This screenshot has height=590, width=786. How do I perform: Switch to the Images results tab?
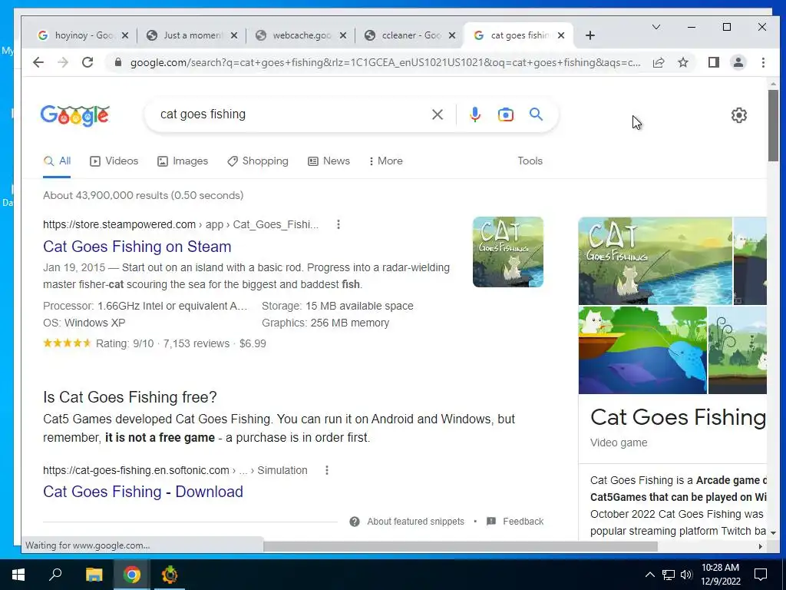click(183, 161)
